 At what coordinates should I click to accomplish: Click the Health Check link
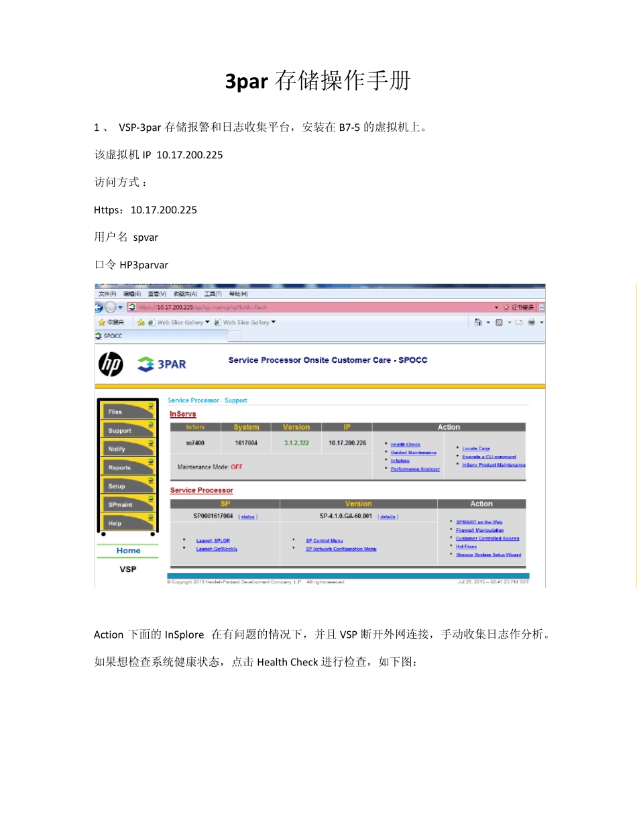tap(406, 445)
